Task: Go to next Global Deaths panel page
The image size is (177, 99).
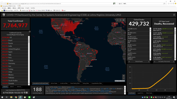Action: pos(149,61)
